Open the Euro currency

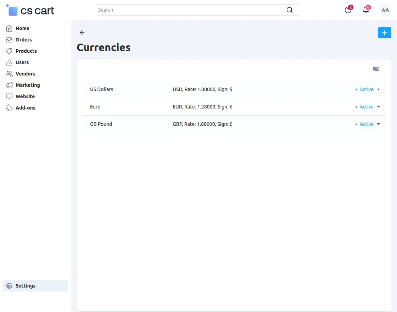click(x=95, y=107)
